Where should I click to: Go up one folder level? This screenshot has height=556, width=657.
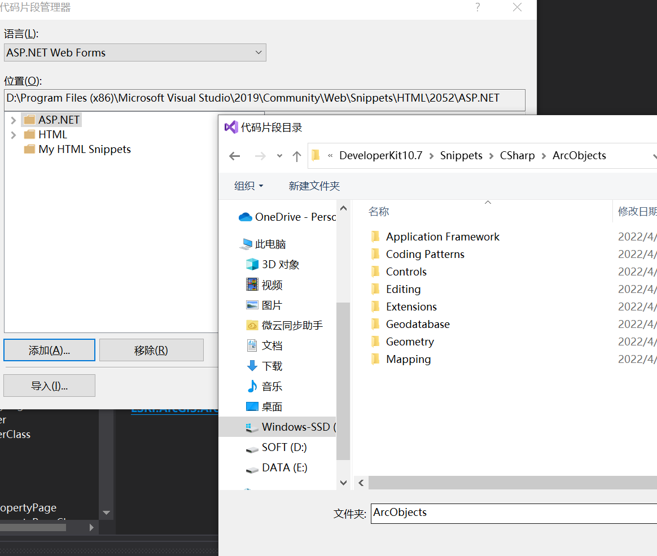click(297, 156)
